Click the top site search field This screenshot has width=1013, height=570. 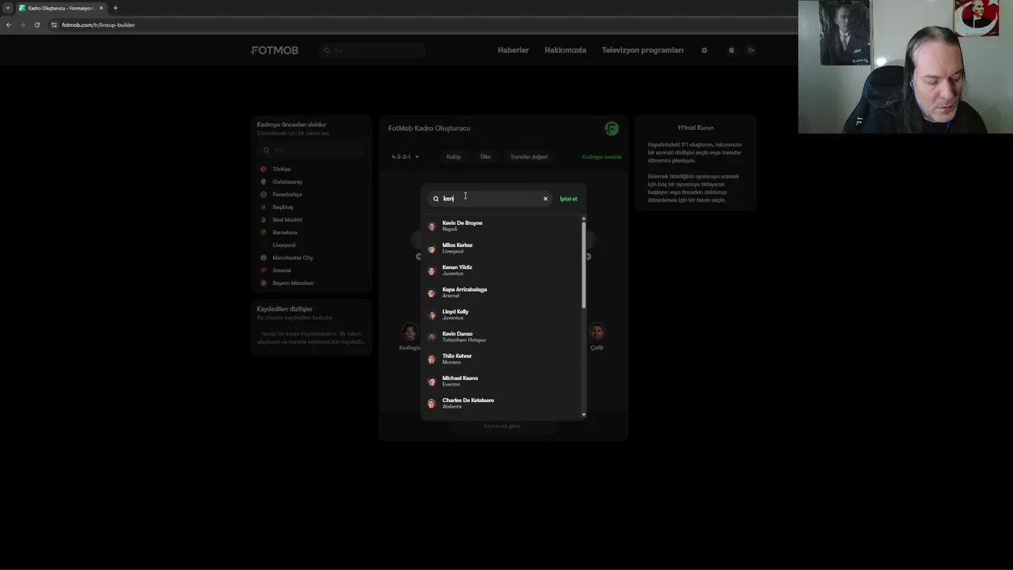(373, 50)
